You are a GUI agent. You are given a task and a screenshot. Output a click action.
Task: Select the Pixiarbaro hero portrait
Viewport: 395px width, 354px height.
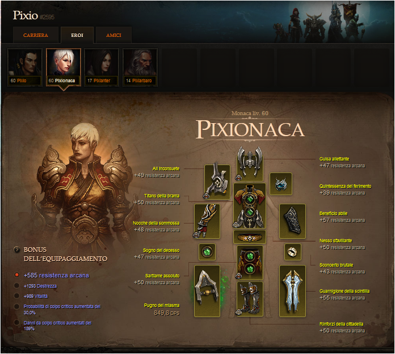coord(140,67)
